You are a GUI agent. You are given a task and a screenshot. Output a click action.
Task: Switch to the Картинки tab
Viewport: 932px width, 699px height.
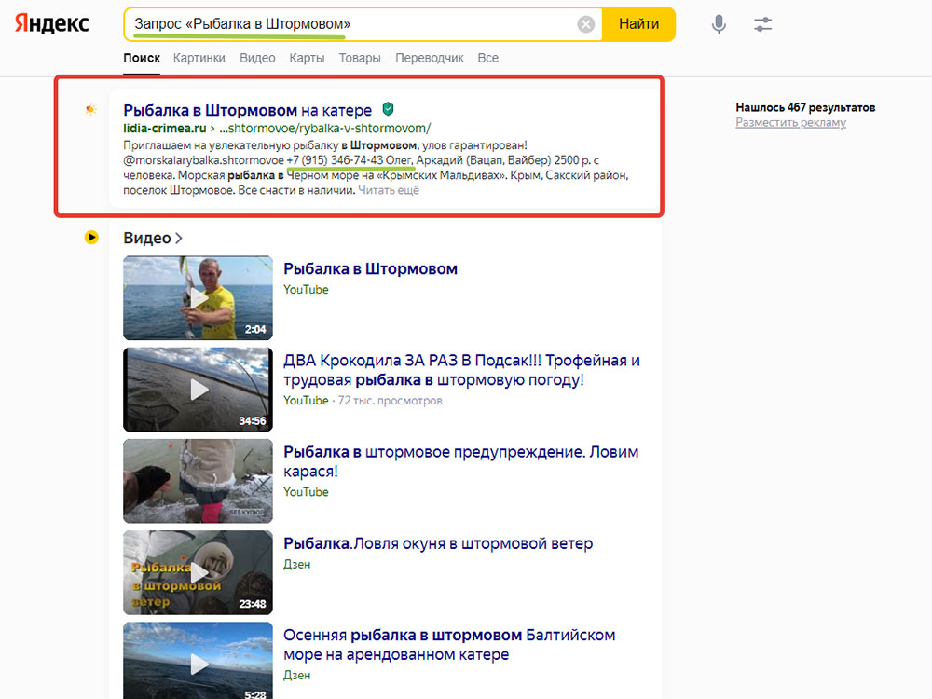[199, 58]
